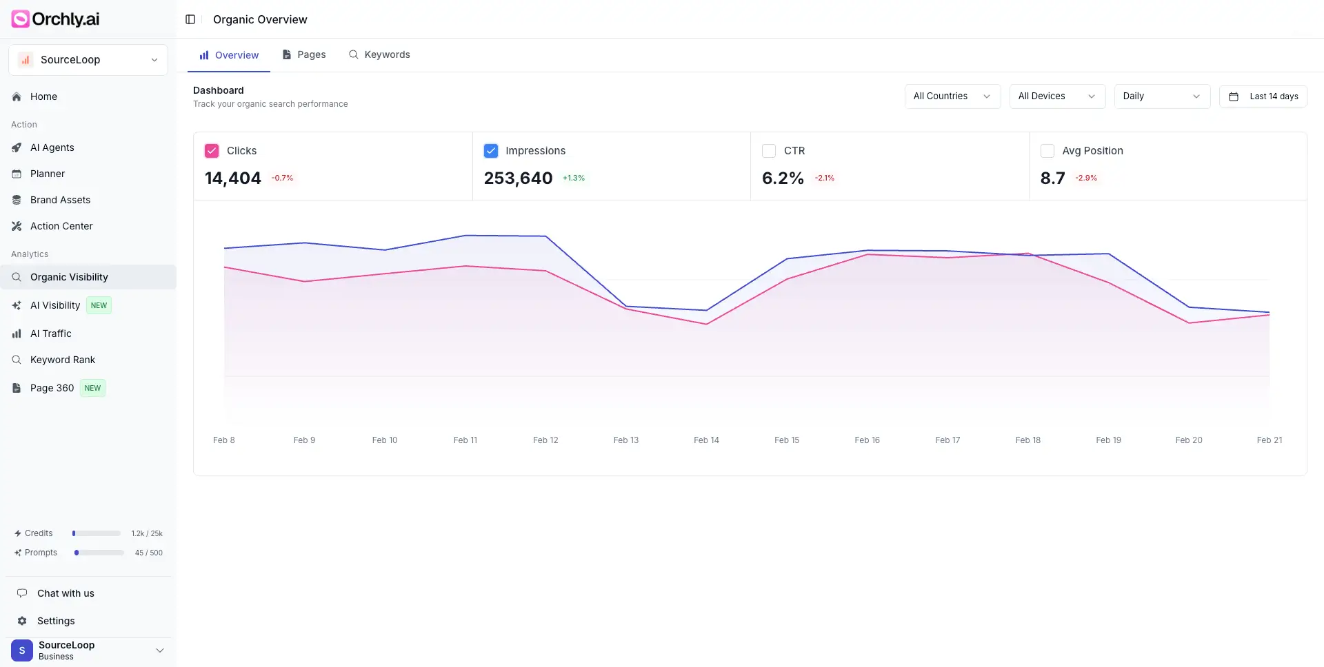Expand the All Devices filter
1324x667 pixels.
tap(1056, 96)
